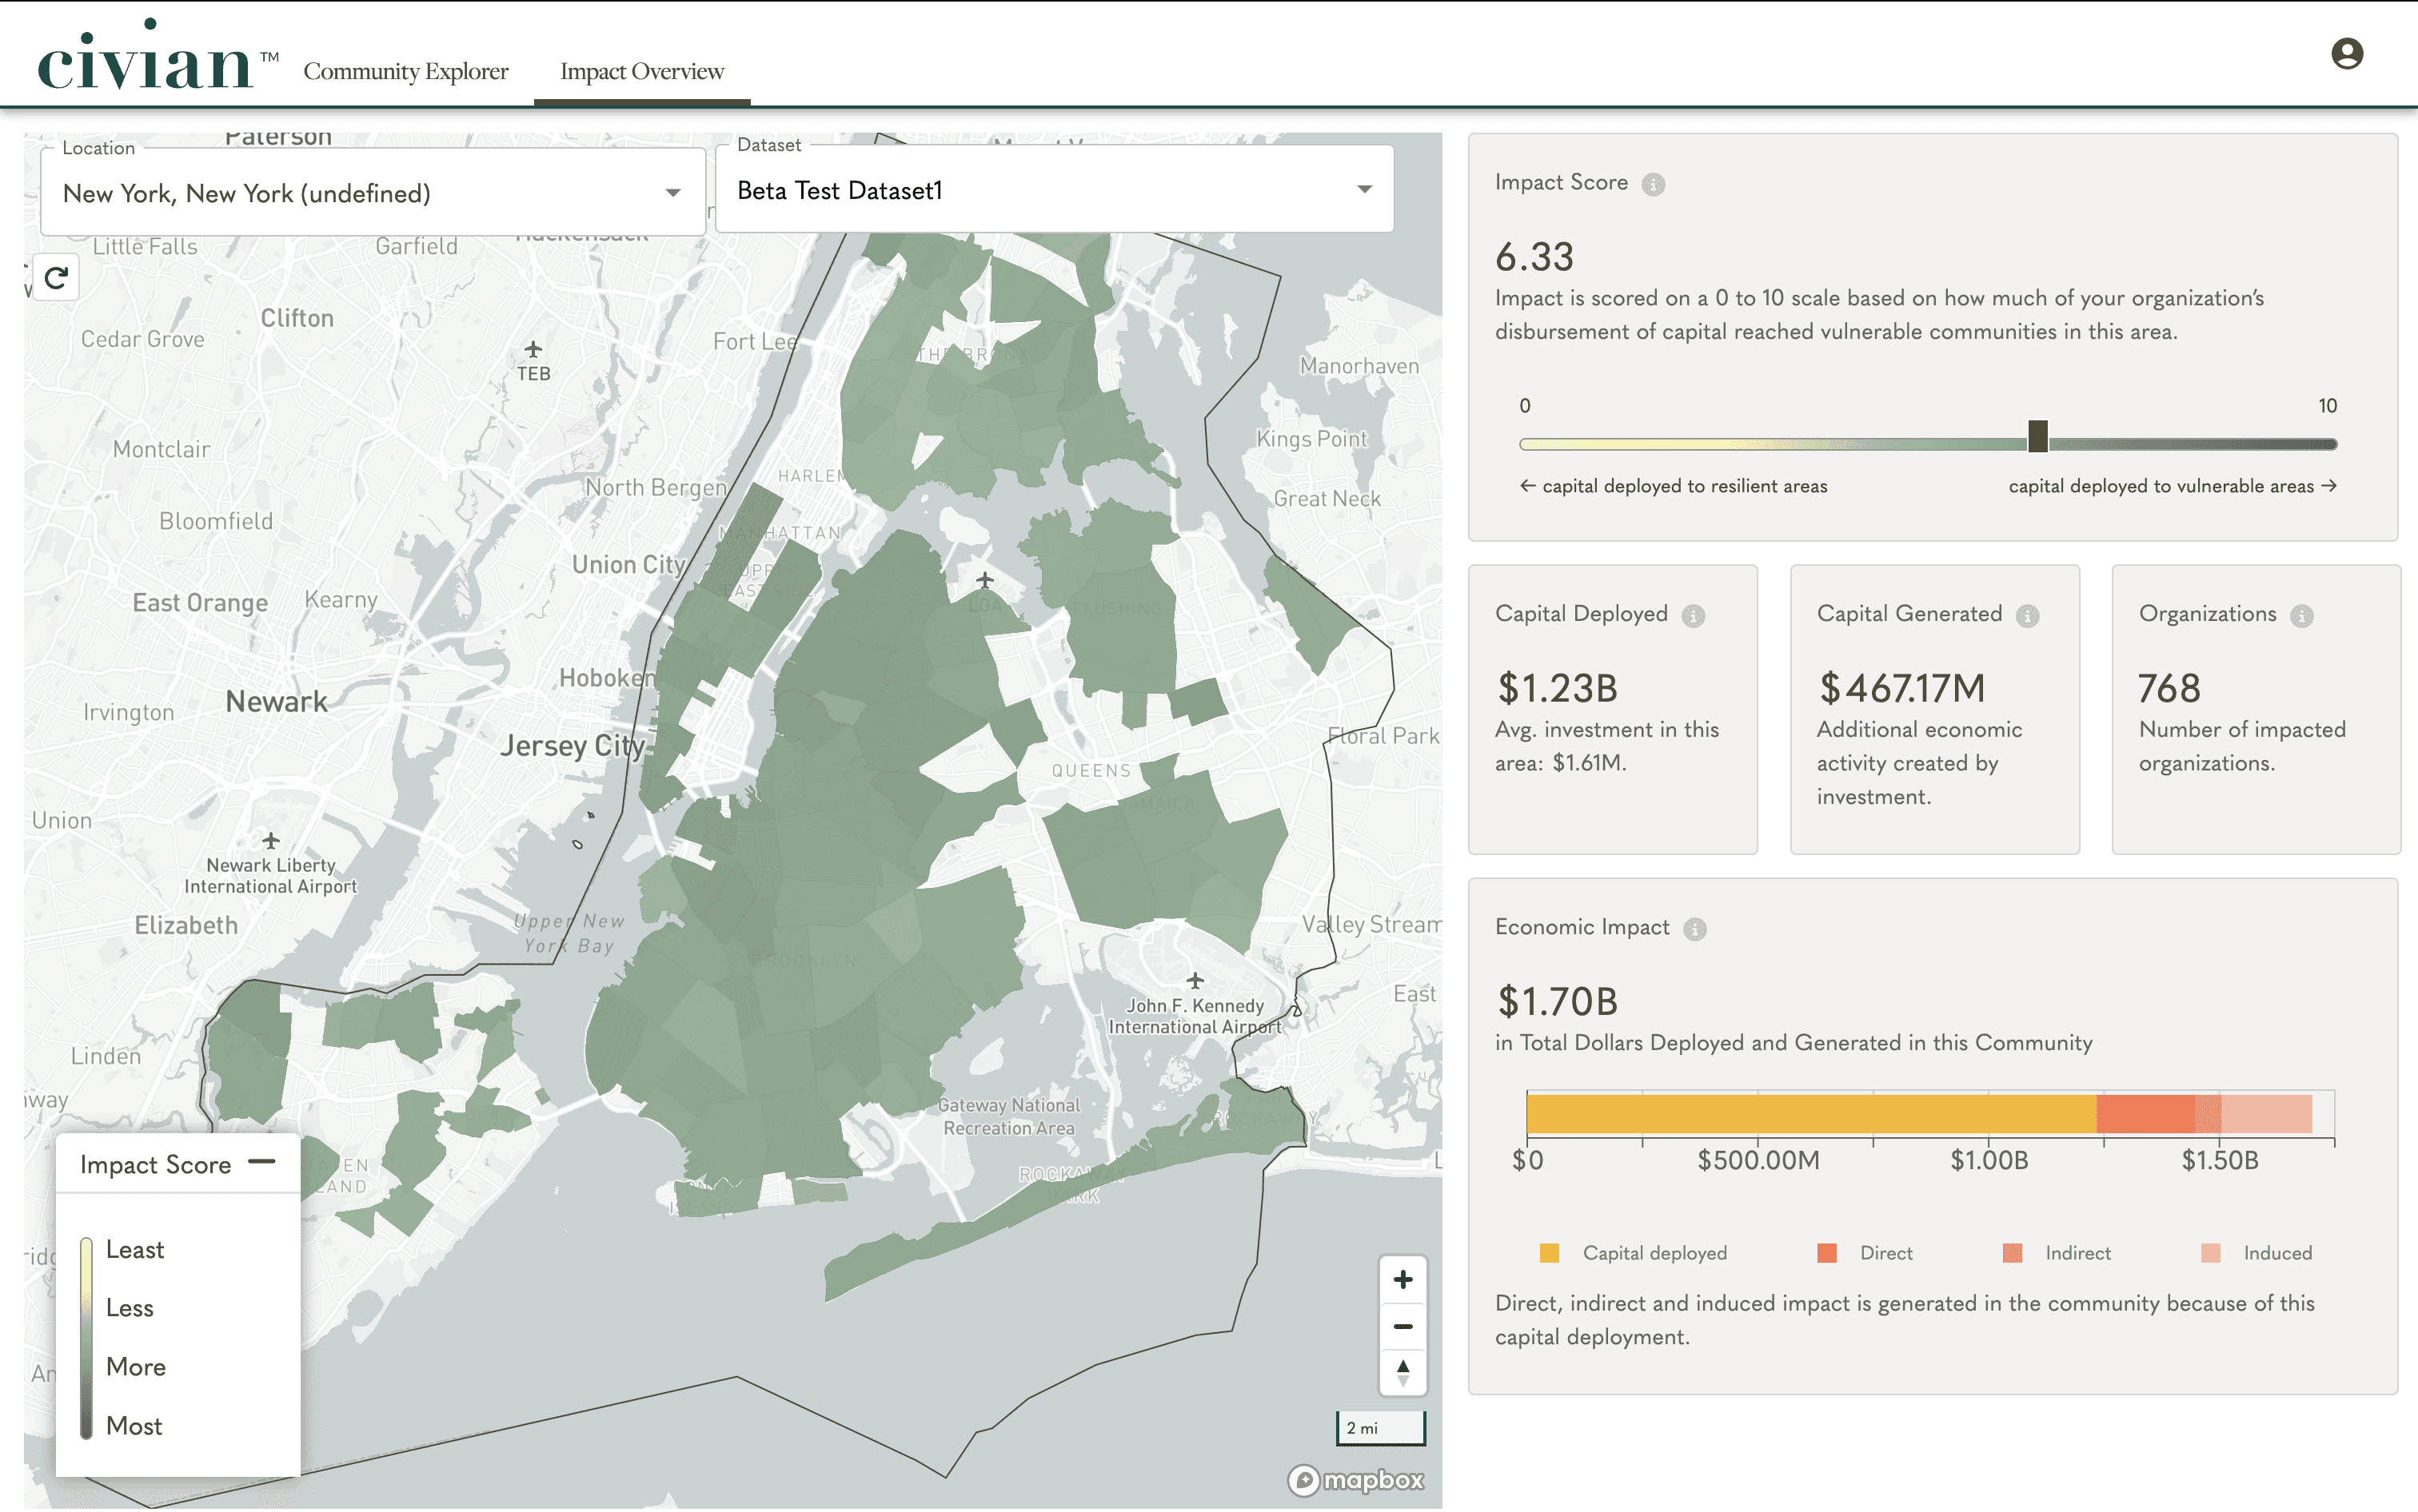The width and height of the screenshot is (2418, 1512).
Task: Click the Capital Generated info icon
Action: [2027, 616]
